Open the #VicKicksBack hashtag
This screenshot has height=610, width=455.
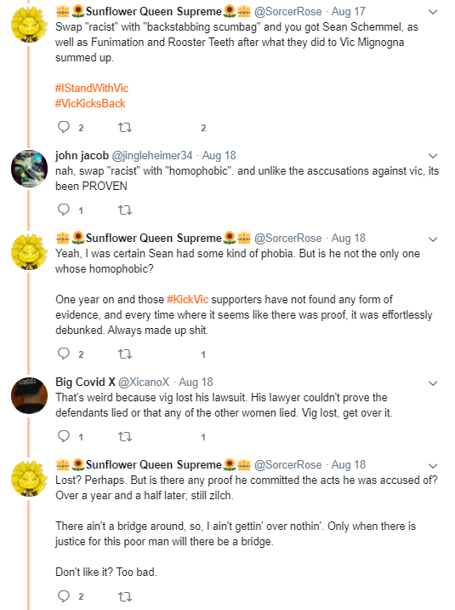tap(90, 103)
